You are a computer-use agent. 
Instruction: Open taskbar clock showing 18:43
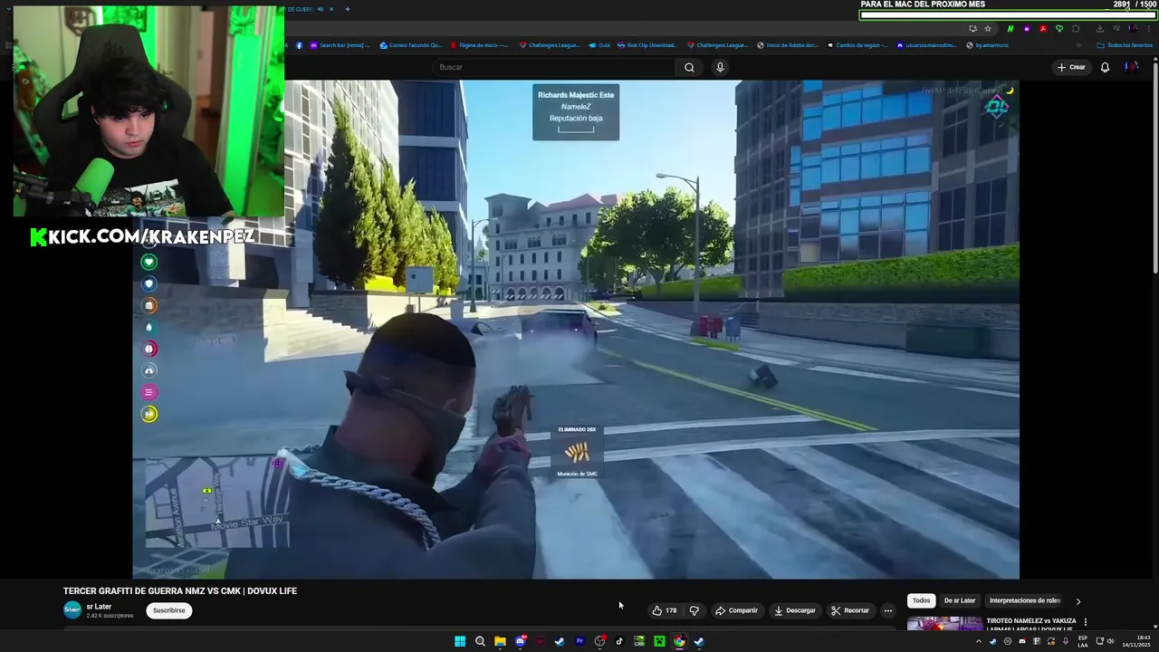pos(1135,641)
